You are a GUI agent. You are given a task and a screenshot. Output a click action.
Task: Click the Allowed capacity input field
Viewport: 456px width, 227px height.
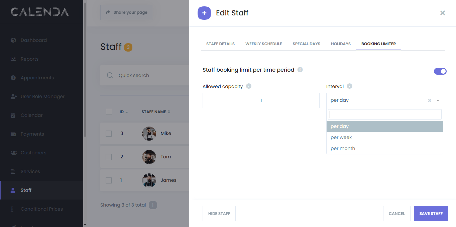click(261, 100)
